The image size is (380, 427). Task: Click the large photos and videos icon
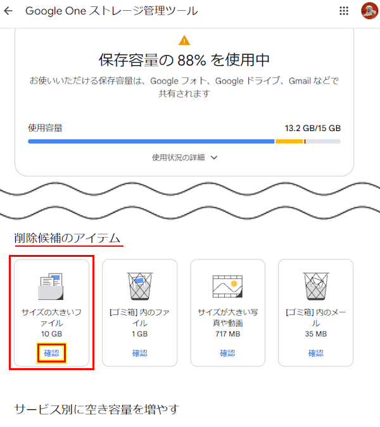point(227,286)
